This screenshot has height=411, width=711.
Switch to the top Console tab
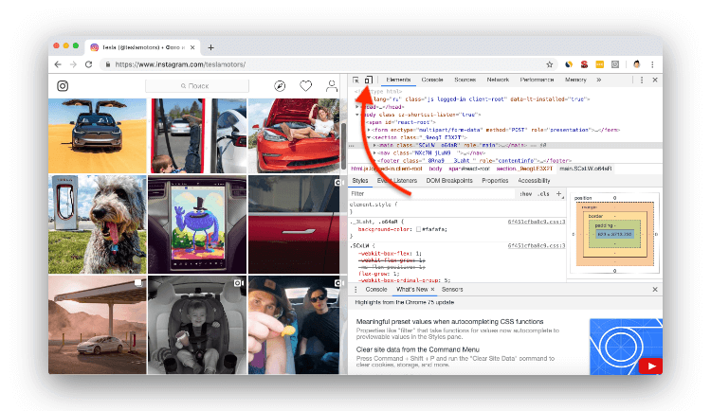point(432,80)
